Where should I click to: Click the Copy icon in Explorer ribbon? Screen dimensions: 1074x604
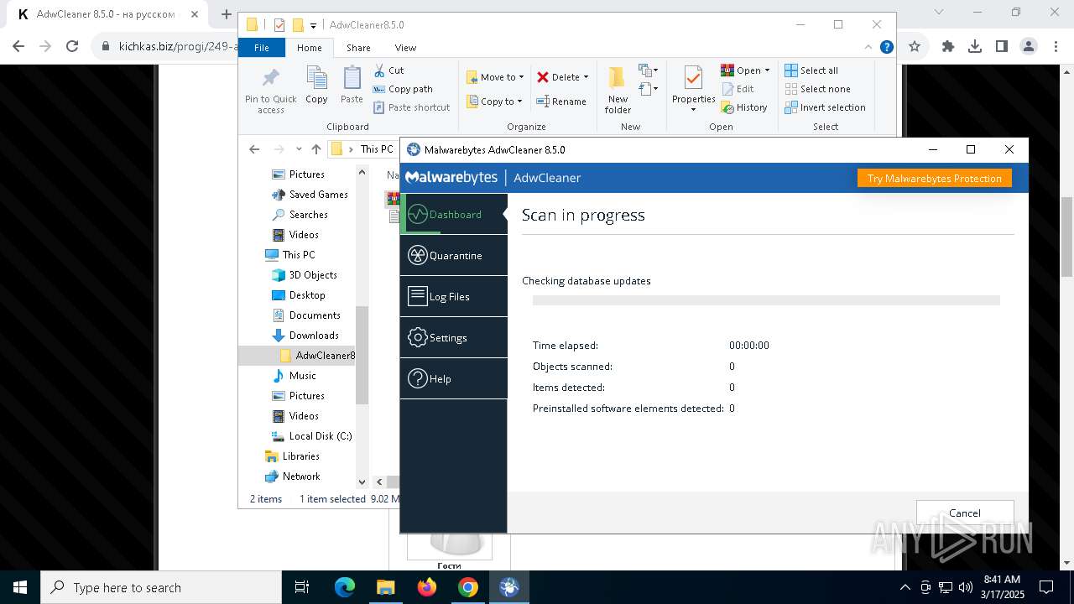coord(316,85)
